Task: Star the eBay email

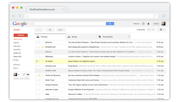Action: pos(40,94)
